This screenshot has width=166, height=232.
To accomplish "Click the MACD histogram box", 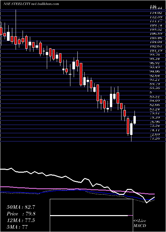I will coord(91,215).
